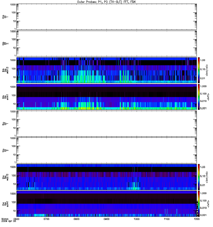The image size is (213, 227).
Task: Click the "thc fbk scm1" axis label
Action: point(5,204)
